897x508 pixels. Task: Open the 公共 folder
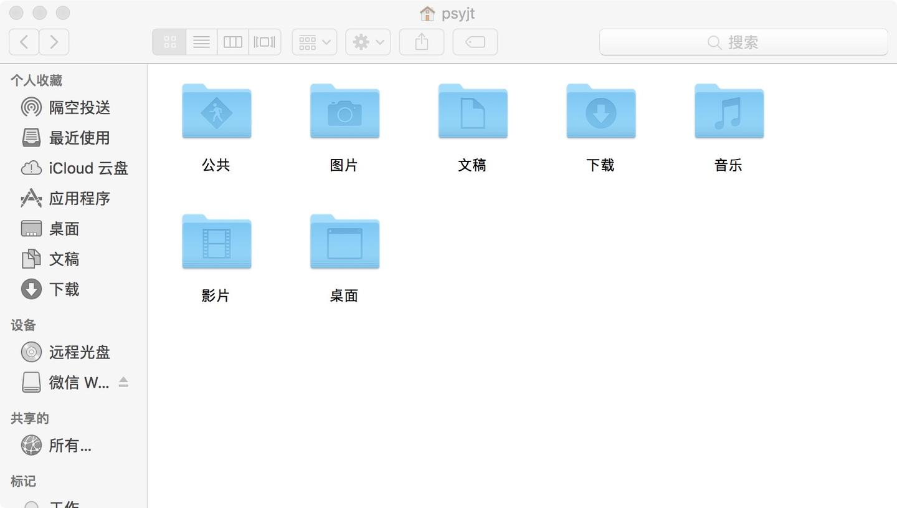click(216, 112)
